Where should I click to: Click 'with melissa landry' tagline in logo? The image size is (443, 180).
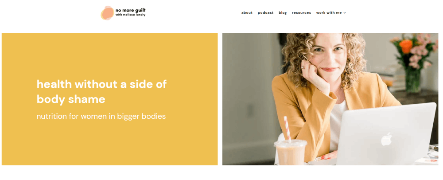tap(131, 15)
